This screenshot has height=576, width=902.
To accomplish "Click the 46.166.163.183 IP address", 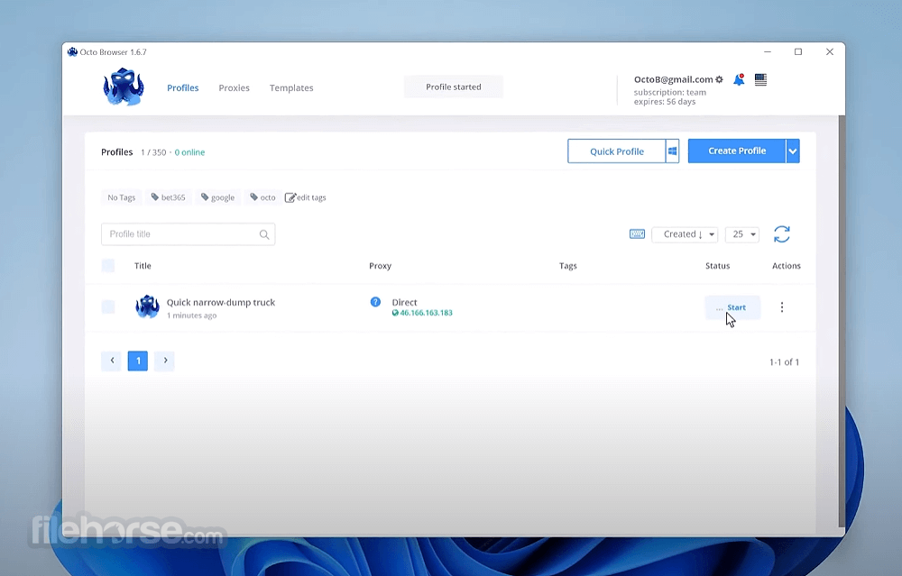I will tap(427, 313).
